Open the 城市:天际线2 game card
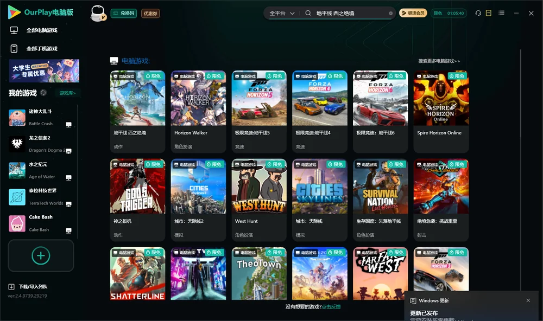The image size is (543, 321). tap(198, 200)
